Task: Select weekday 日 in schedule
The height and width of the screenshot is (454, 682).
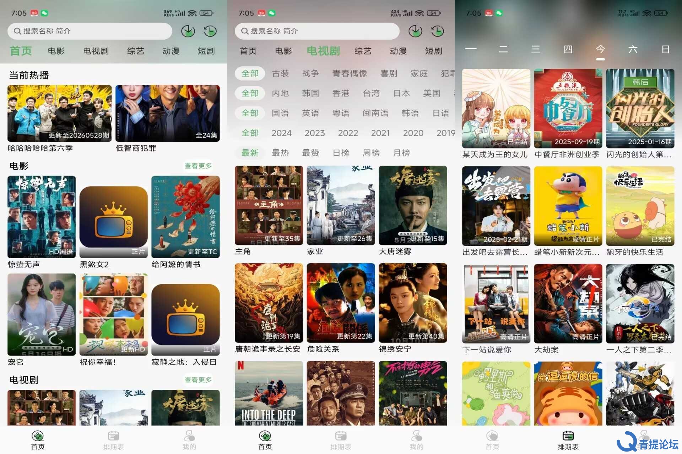Action: [666, 49]
